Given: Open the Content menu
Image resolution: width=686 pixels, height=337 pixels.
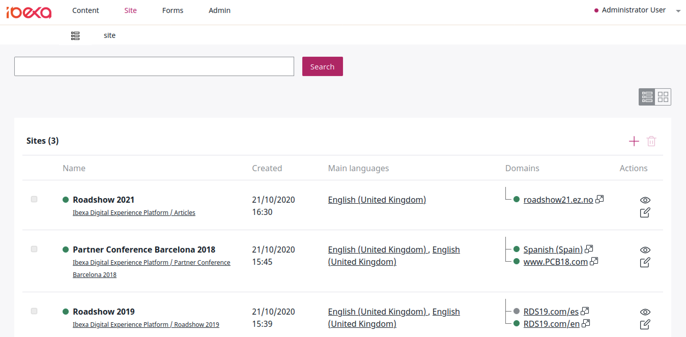Looking at the screenshot, I should coord(85,10).
